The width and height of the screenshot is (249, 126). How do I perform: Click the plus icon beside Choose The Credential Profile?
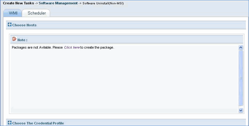click(x=10, y=123)
